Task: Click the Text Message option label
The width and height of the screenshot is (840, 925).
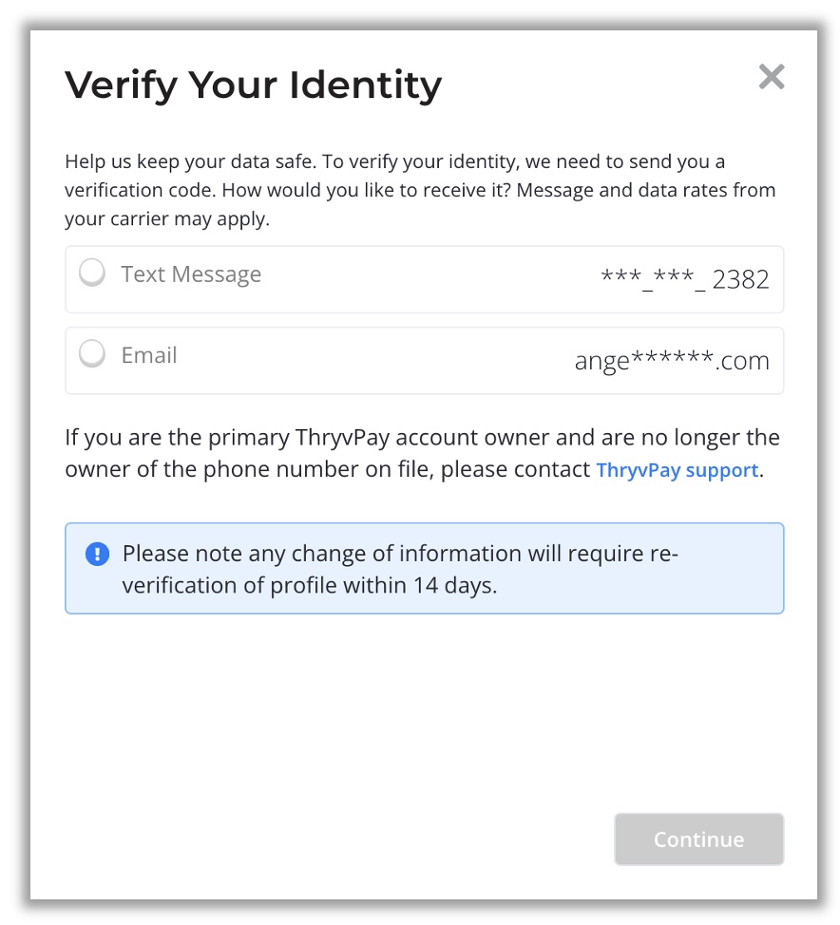Action: pos(191,274)
